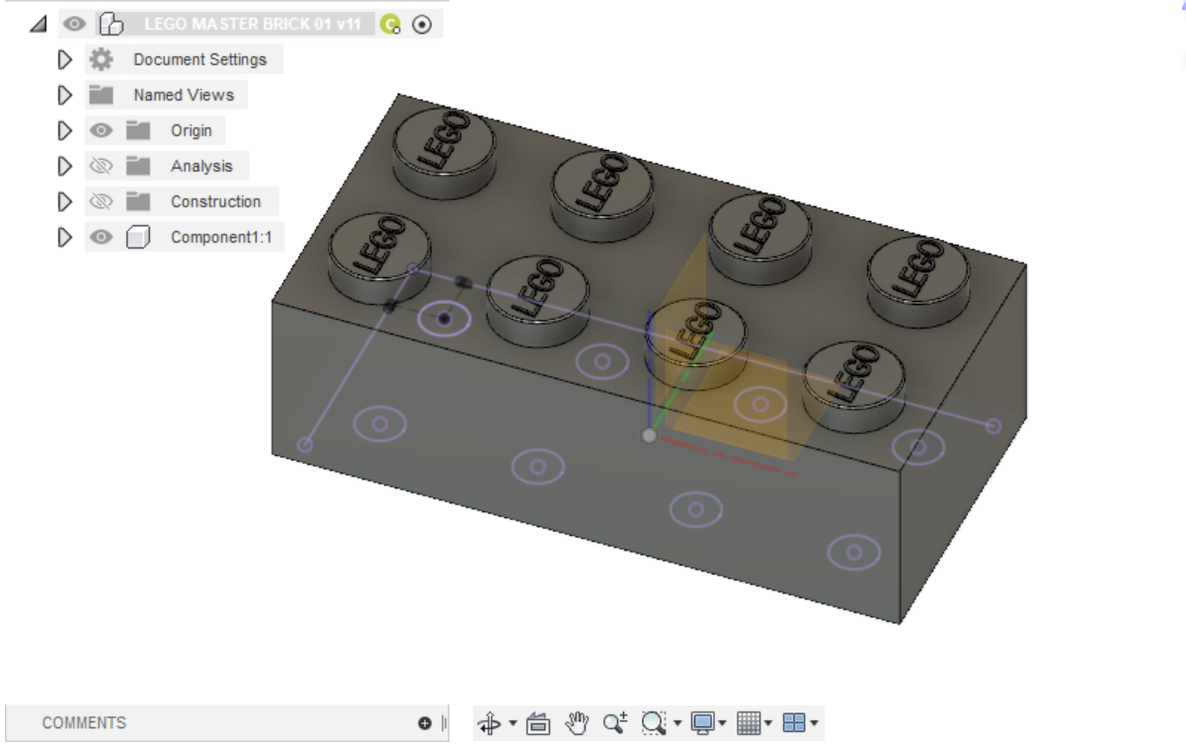Expand the Construction folder arrow
Viewport: 1186px width, 744px height.
coord(65,201)
